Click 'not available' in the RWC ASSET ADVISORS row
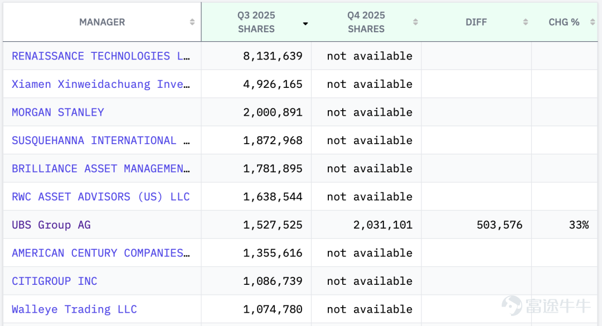This screenshot has width=602, height=326. (x=370, y=196)
